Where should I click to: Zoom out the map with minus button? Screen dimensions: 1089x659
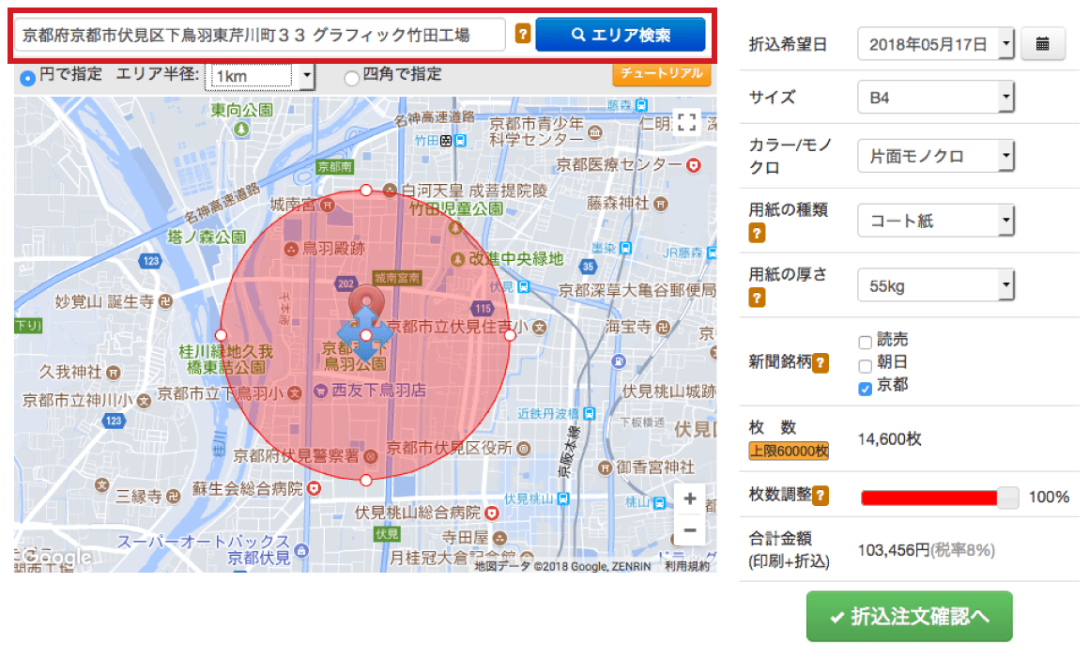(690, 530)
